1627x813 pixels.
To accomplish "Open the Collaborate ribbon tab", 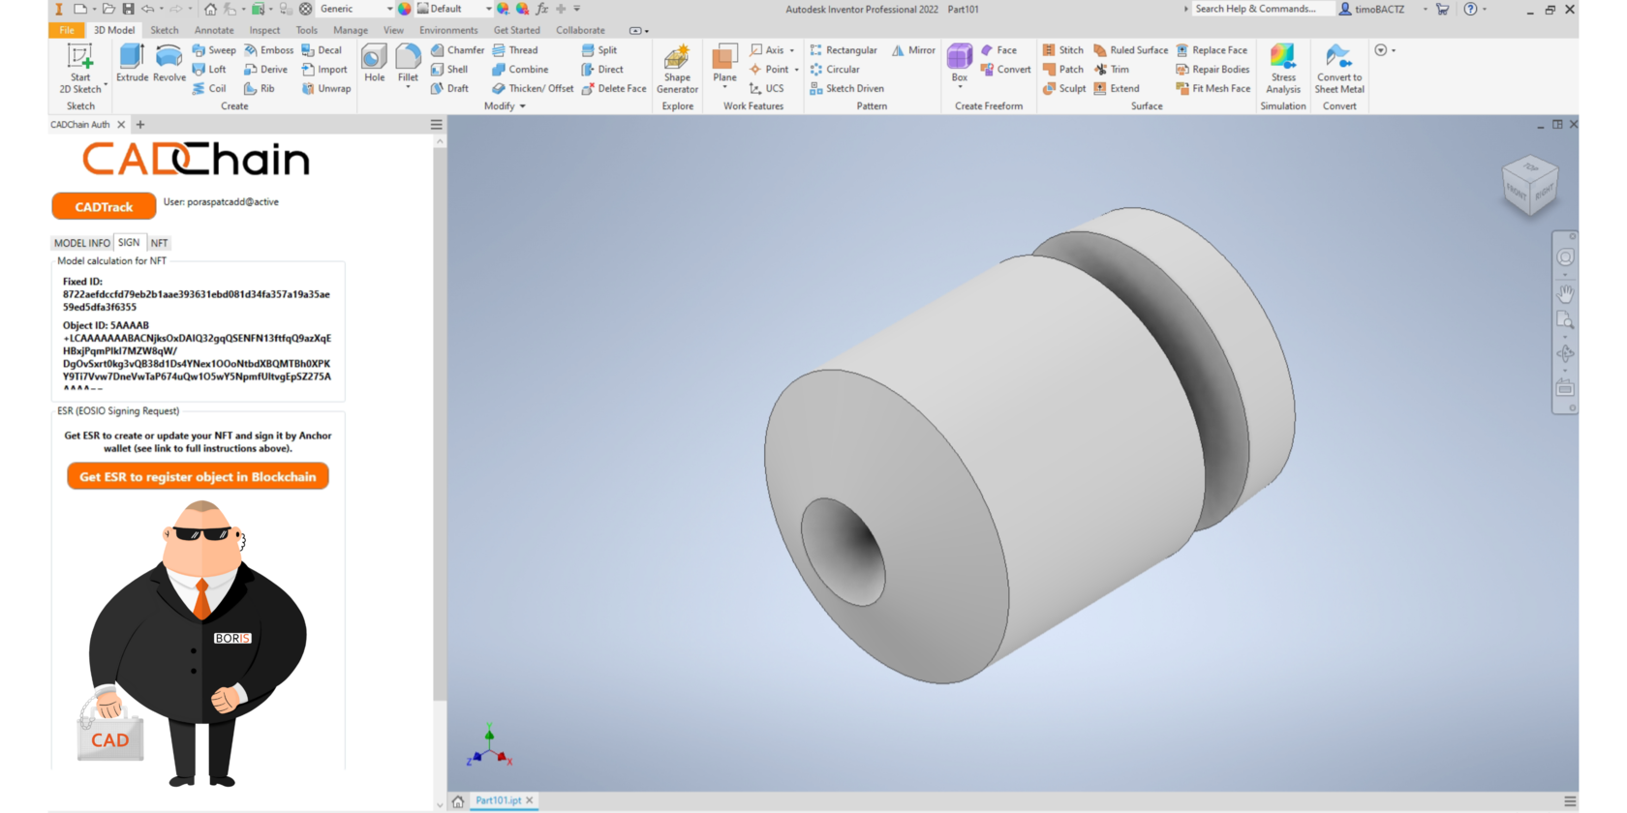I will coord(580,30).
